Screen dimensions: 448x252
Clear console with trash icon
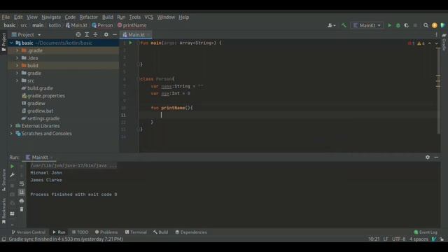[x=22, y=209]
